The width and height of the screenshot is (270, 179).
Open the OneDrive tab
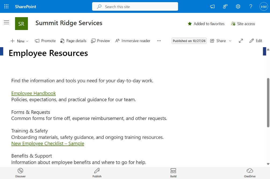coord(250,173)
